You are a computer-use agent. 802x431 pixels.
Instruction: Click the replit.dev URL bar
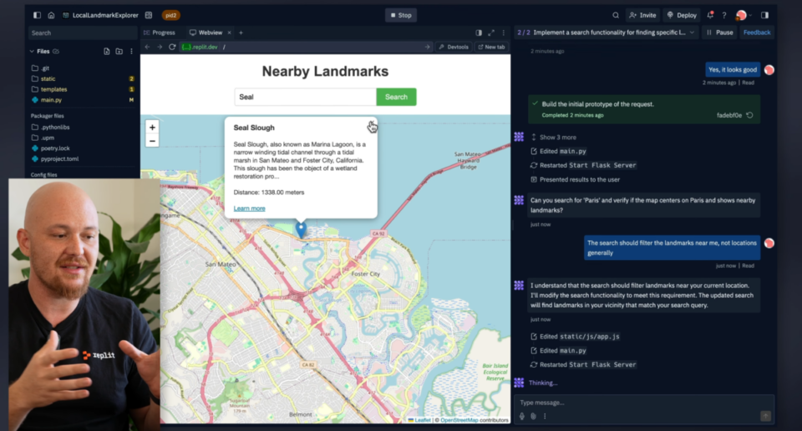click(x=306, y=47)
